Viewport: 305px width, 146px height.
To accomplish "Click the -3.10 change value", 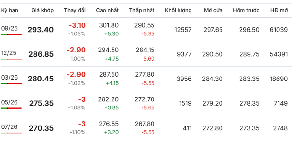I will [77, 26].
